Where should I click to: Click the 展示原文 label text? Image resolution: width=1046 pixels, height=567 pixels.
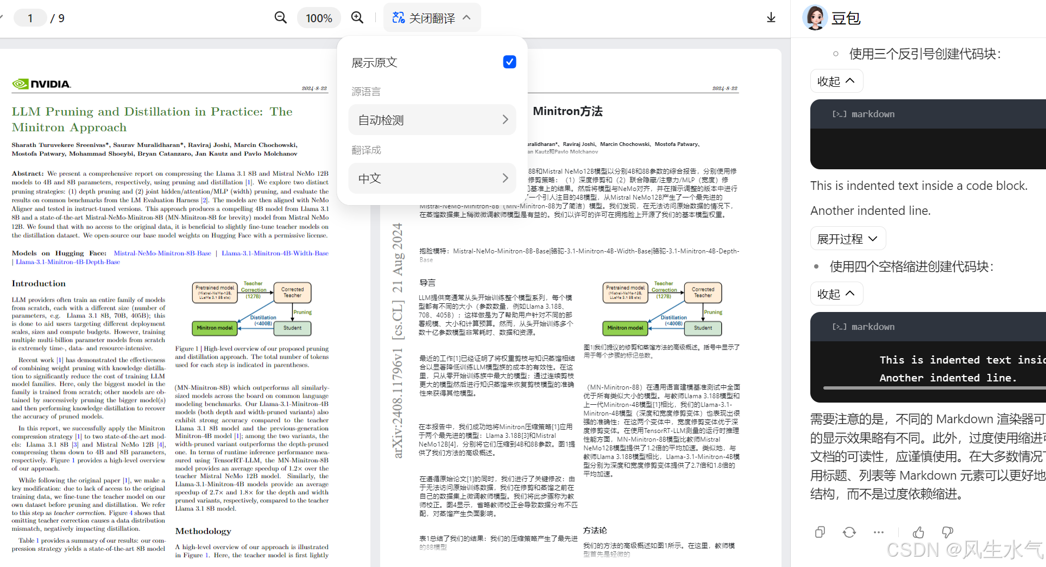374,62
